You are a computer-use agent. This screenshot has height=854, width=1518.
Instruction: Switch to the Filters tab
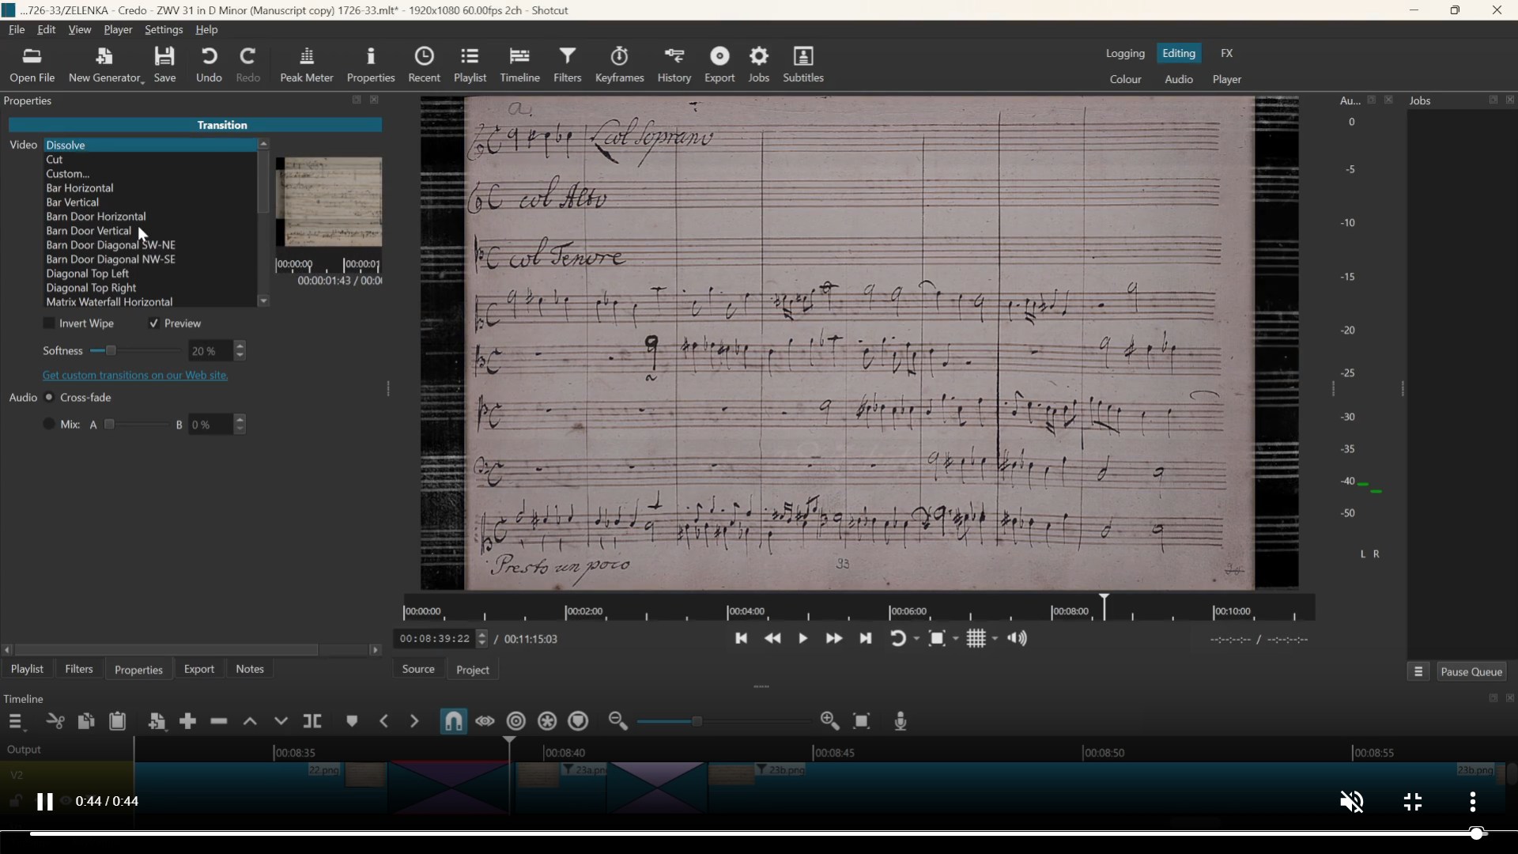point(78,669)
